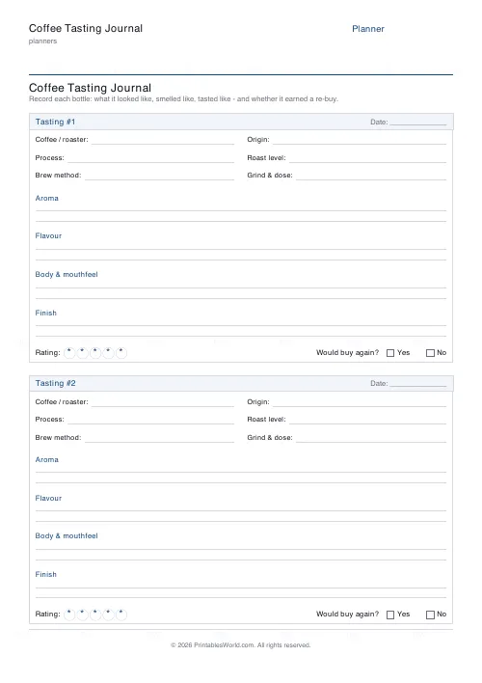Click Roast level line in Tasting #1
The width and height of the screenshot is (482, 683).
point(367,158)
